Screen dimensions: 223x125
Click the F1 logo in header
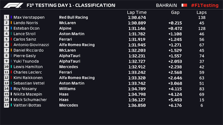[x=13, y=5]
